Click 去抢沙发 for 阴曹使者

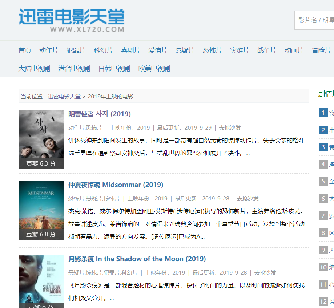(230, 128)
